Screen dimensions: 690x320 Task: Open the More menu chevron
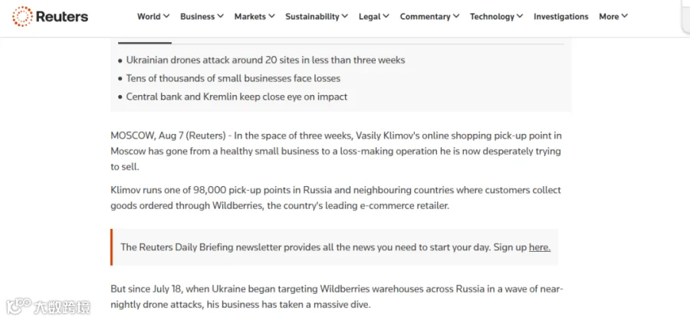(624, 16)
